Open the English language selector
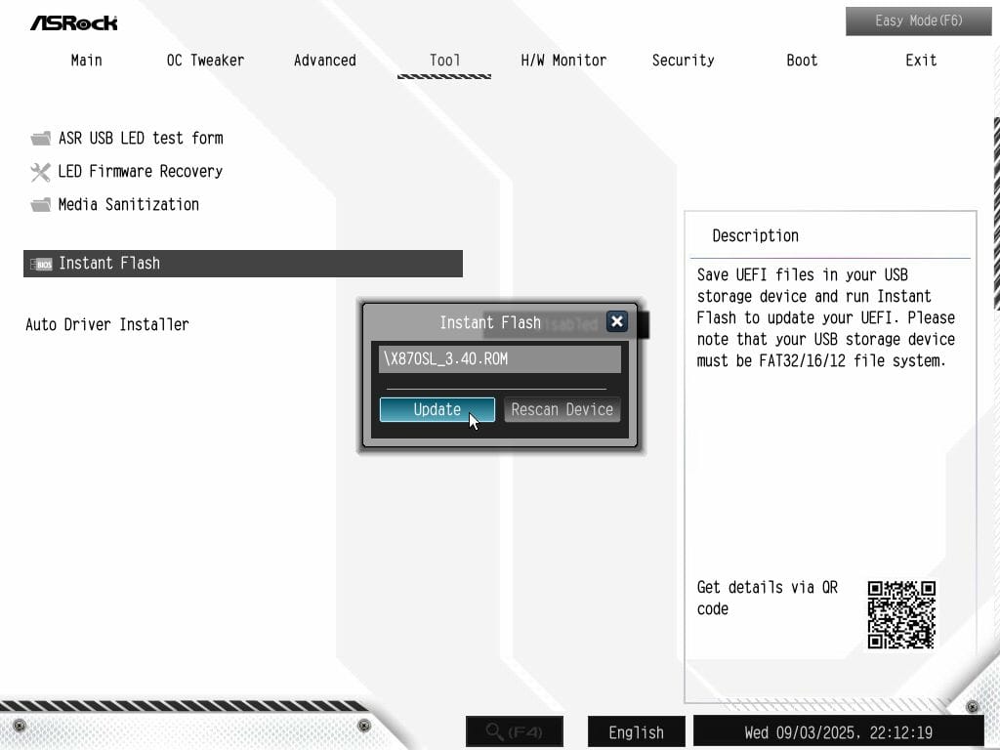 (x=636, y=731)
